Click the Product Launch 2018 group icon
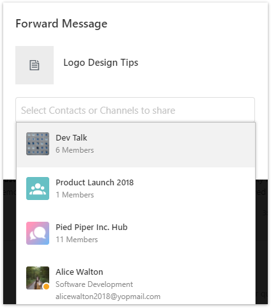This screenshot has height=308, width=271. 38,189
